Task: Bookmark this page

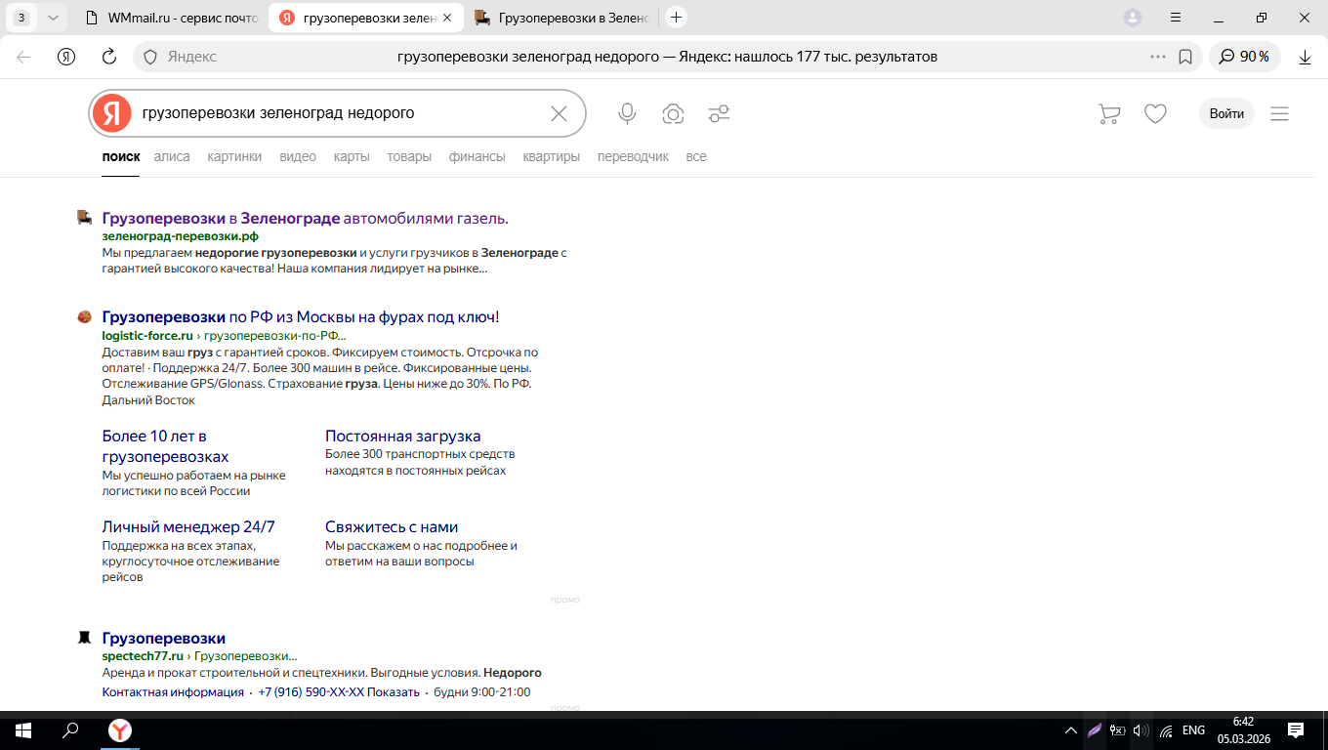Action: pos(1185,57)
